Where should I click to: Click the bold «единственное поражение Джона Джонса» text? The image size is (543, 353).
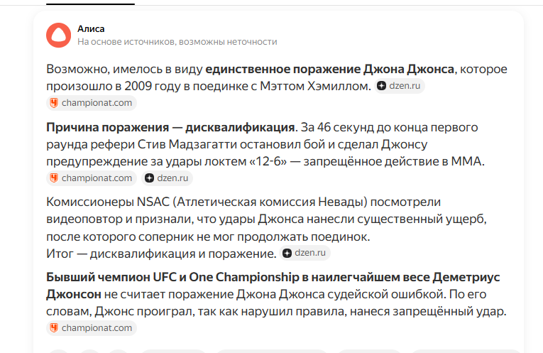(329, 70)
